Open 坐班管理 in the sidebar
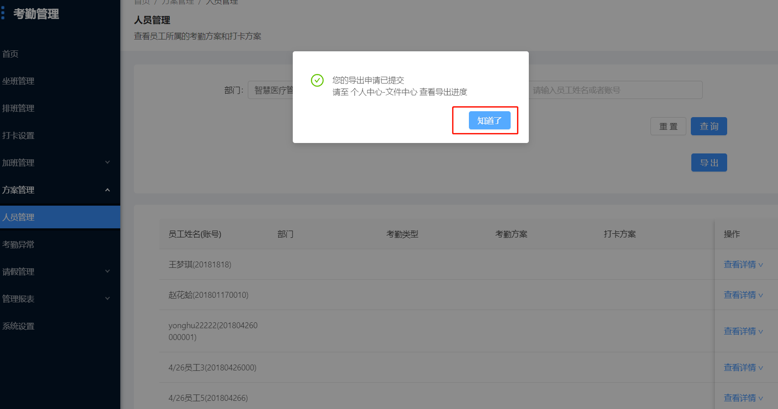The height and width of the screenshot is (409, 778). tap(18, 81)
